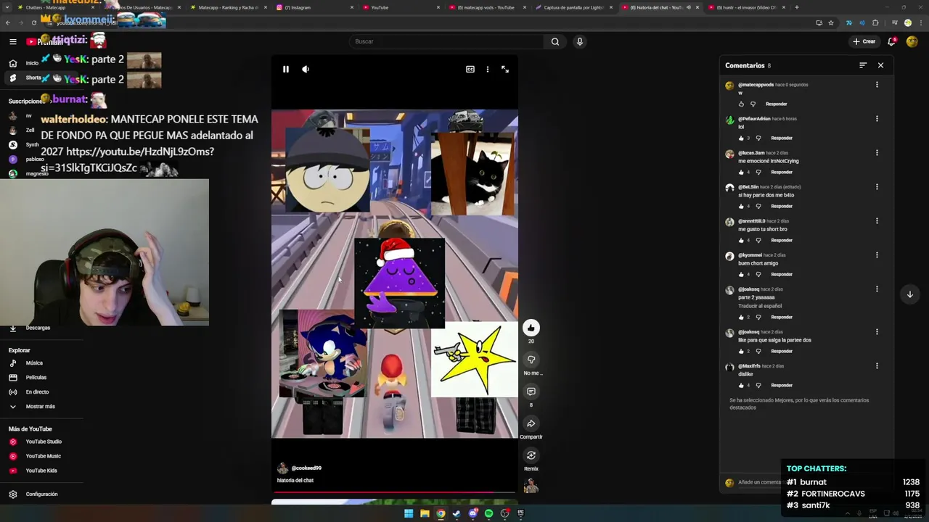929x522 pixels.
Task: Reply to @BeLSiin's comment
Action: click(x=782, y=206)
